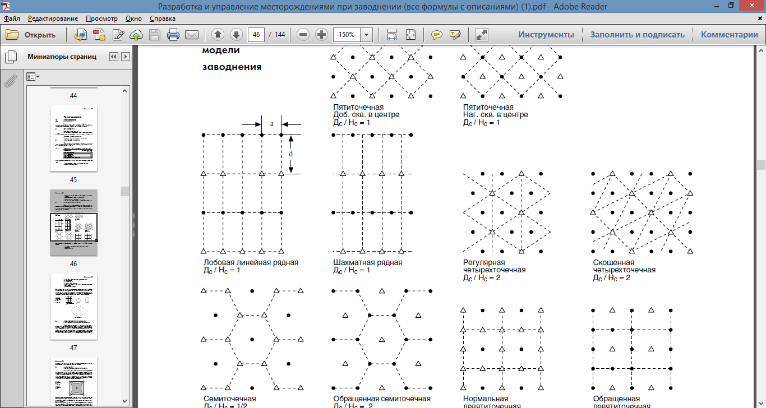
Task: Click the create PDF toolbar icon
Action: 100,35
